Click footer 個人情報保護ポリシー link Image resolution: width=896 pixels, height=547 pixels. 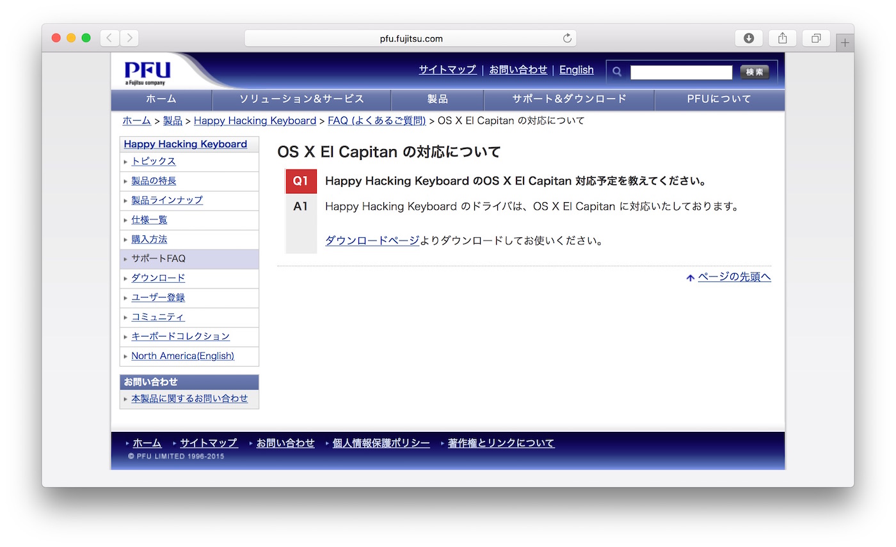point(381,443)
